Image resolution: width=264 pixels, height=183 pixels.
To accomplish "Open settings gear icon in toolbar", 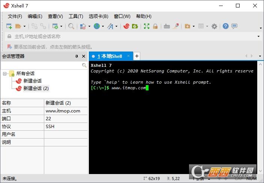I will (214, 26).
